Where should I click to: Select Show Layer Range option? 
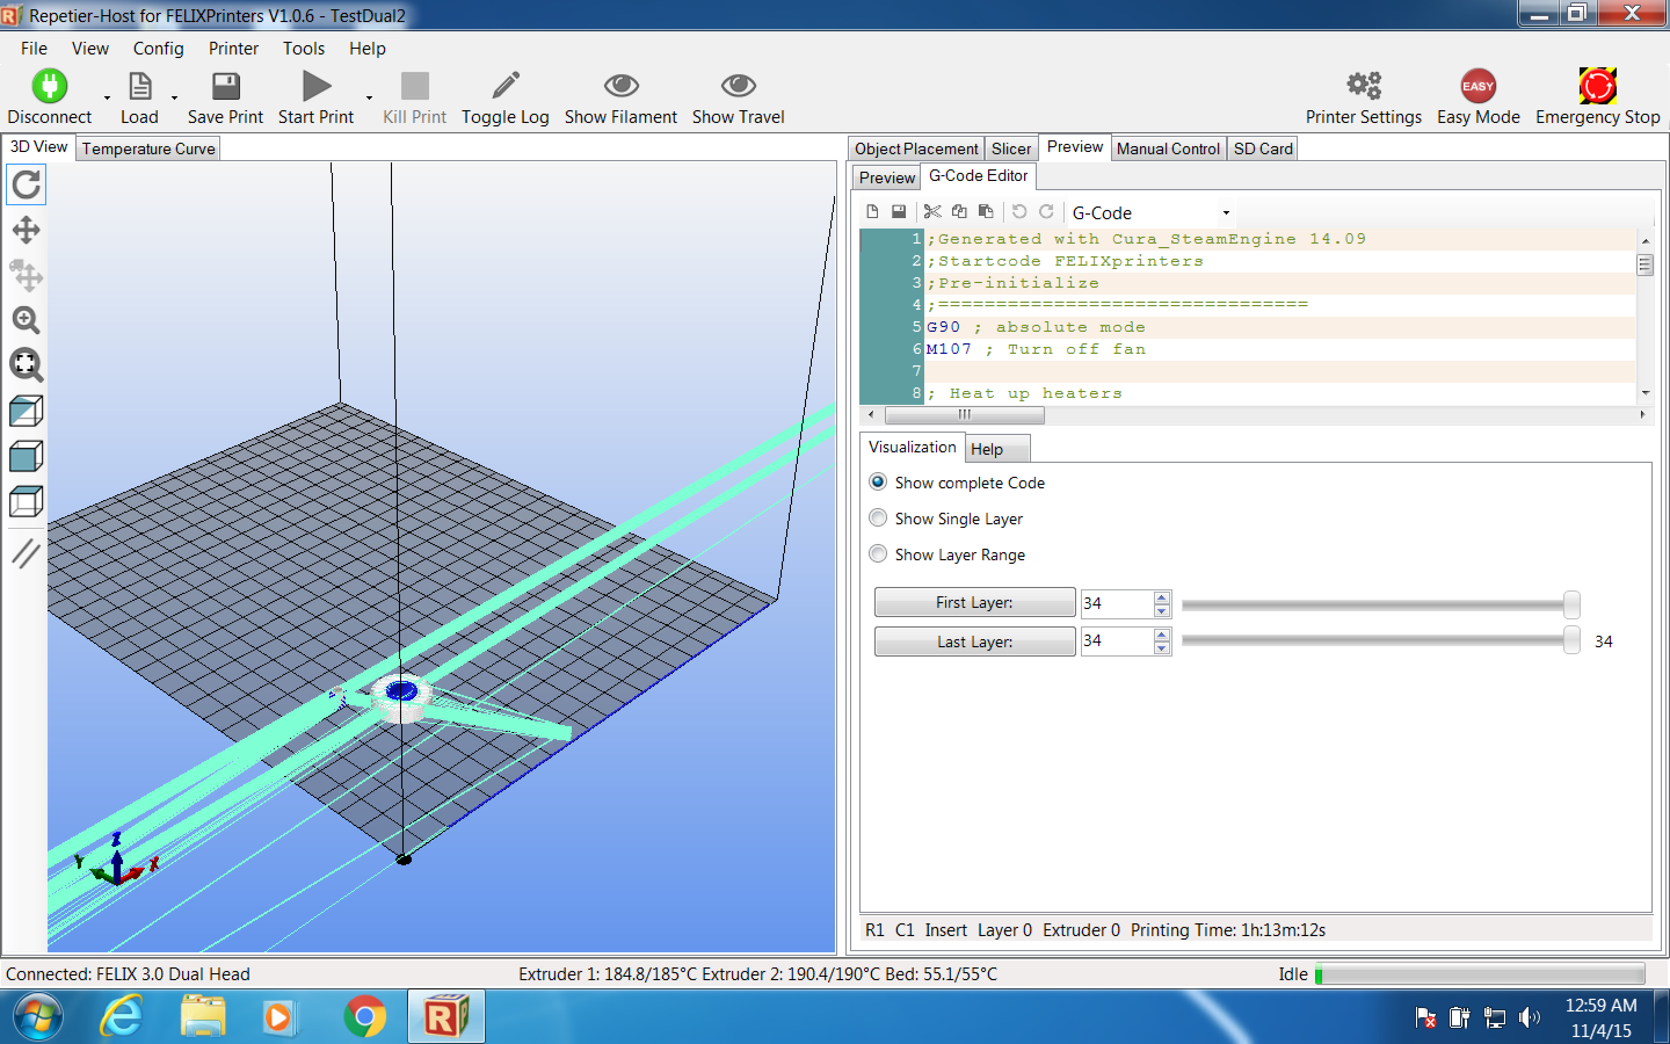tap(878, 554)
